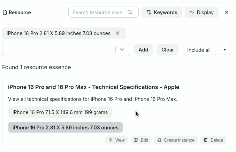Click the Clear button
Image resolution: width=236 pixels, height=152 pixels.
[x=168, y=49]
